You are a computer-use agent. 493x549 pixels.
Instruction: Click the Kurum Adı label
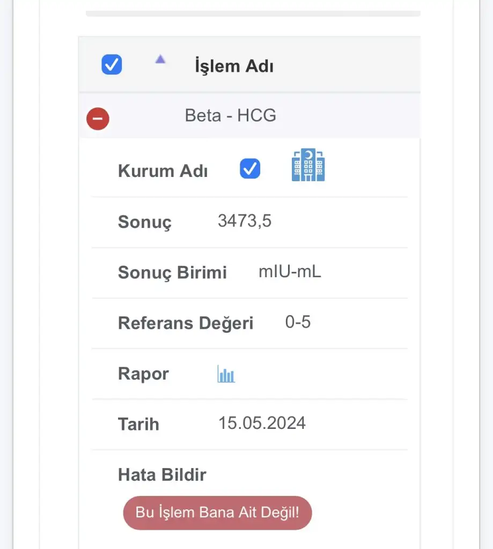[x=163, y=172]
